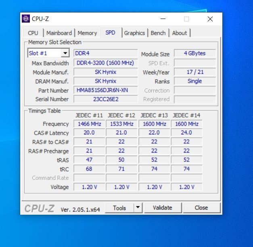253x247 pixels.
Task: Select the 1466 MHz frequency cell
Action: click(89, 124)
